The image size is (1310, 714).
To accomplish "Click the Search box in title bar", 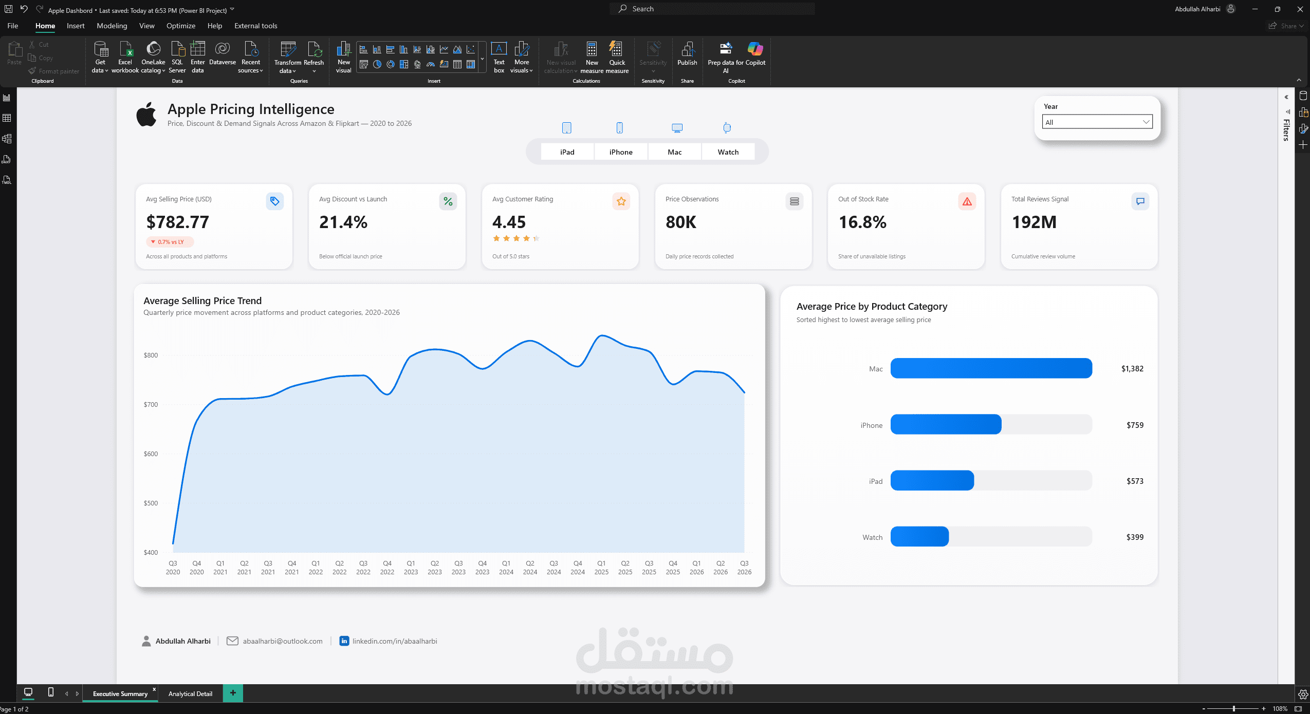I will tap(712, 9).
